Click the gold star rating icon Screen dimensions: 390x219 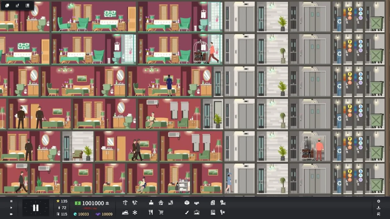[58, 201]
